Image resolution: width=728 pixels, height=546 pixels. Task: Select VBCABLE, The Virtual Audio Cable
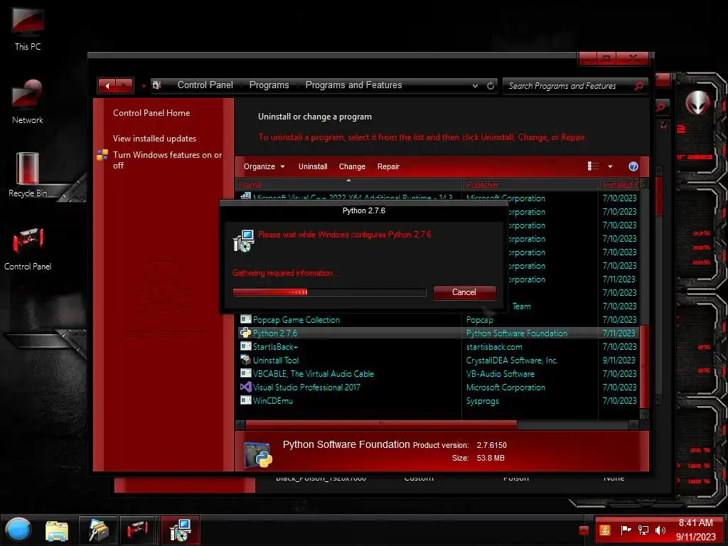(314, 374)
